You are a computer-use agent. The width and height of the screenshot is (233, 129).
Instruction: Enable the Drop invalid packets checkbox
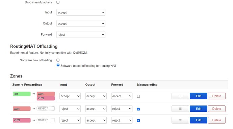pyautogui.click(x=58, y=2)
